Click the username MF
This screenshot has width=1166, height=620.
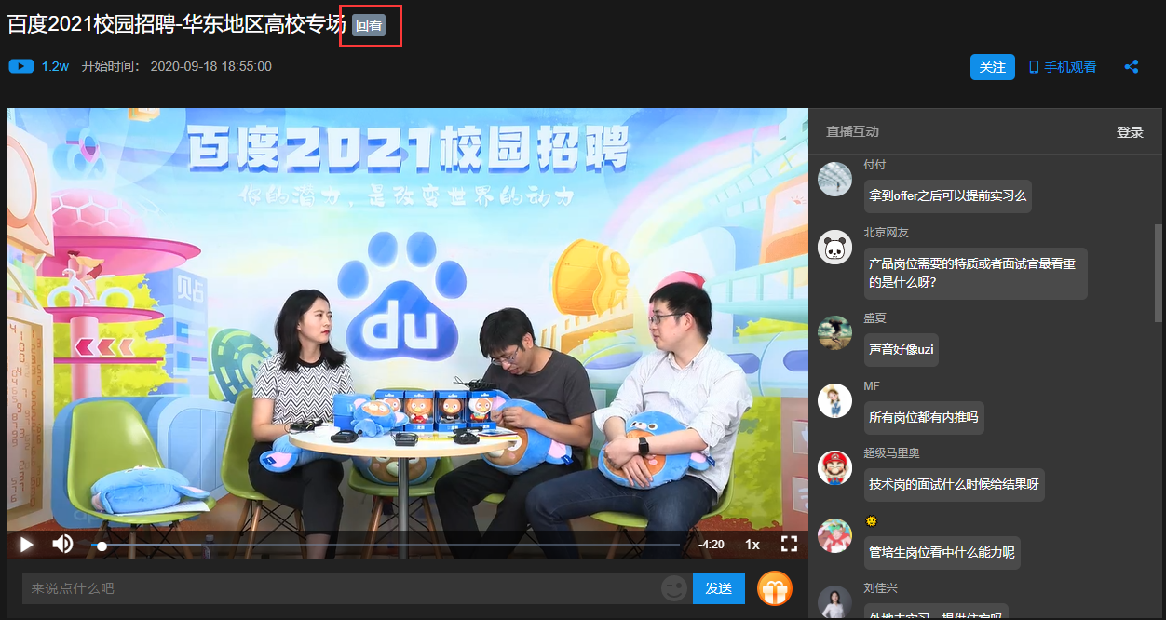coord(872,386)
